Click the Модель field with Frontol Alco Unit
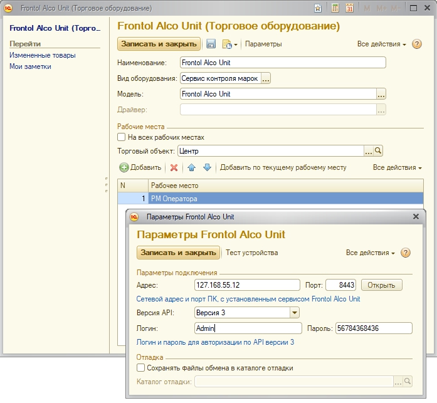 [278, 94]
